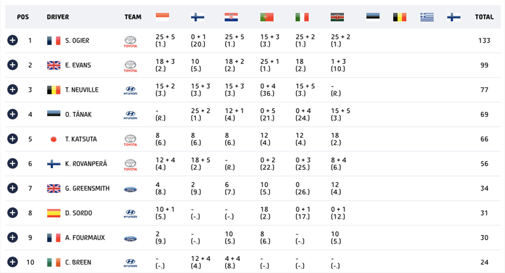
Task: Click the Portugal flag header icon
Action: 267,17
